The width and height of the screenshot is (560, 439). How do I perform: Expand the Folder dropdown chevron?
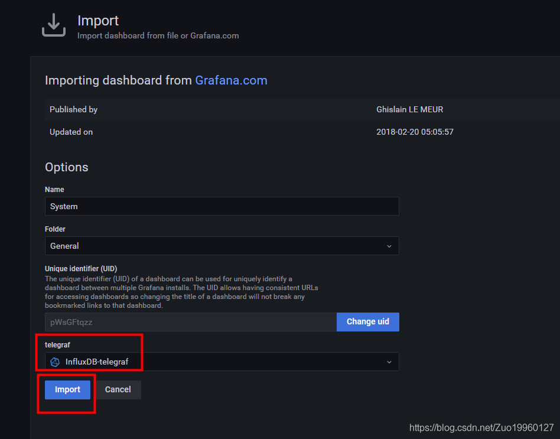tap(389, 246)
